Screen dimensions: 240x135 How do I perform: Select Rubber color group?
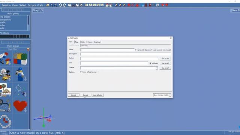3,25
